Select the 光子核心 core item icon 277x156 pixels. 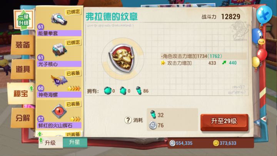coord(60,50)
